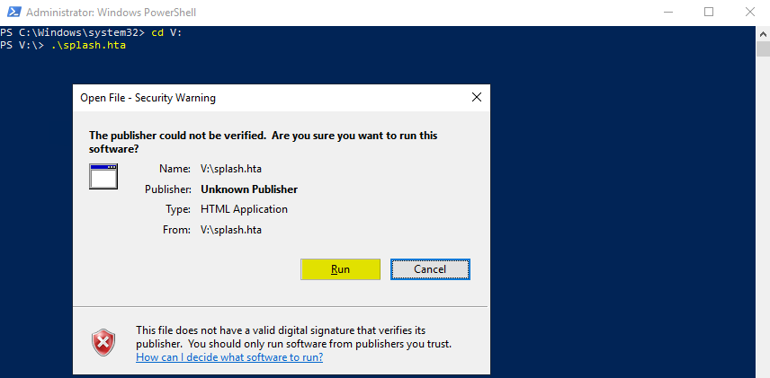This screenshot has height=378, width=770.
Task: Click the 'Unknown Publisher' text
Action: [249, 189]
